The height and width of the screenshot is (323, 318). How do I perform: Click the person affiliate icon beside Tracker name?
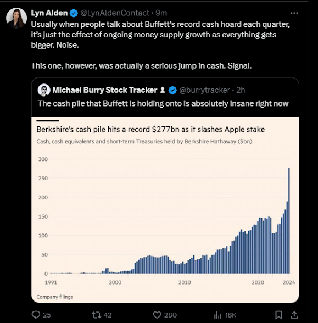pyautogui.click(x=163, y=90)
